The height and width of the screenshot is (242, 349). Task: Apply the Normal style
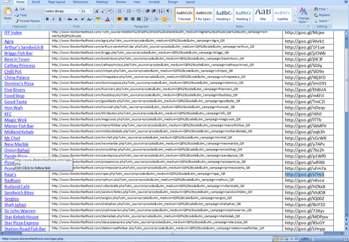184,15
